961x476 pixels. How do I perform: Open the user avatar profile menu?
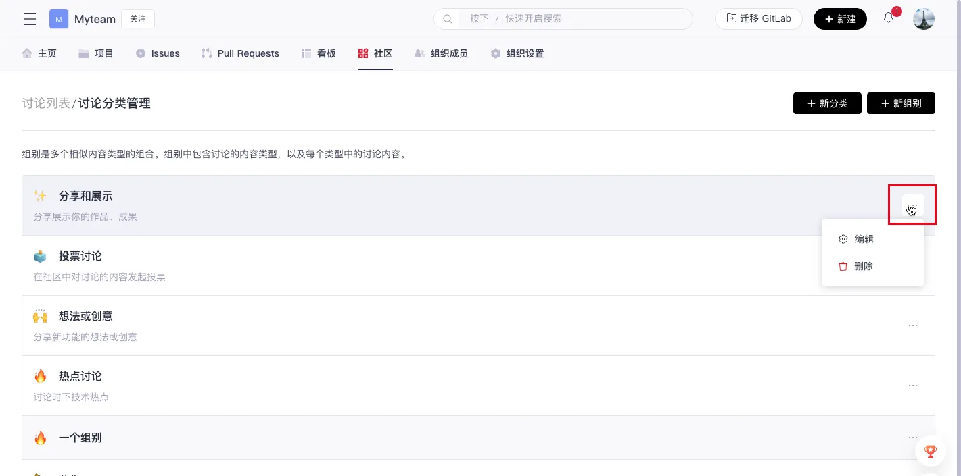coord(923,19)
